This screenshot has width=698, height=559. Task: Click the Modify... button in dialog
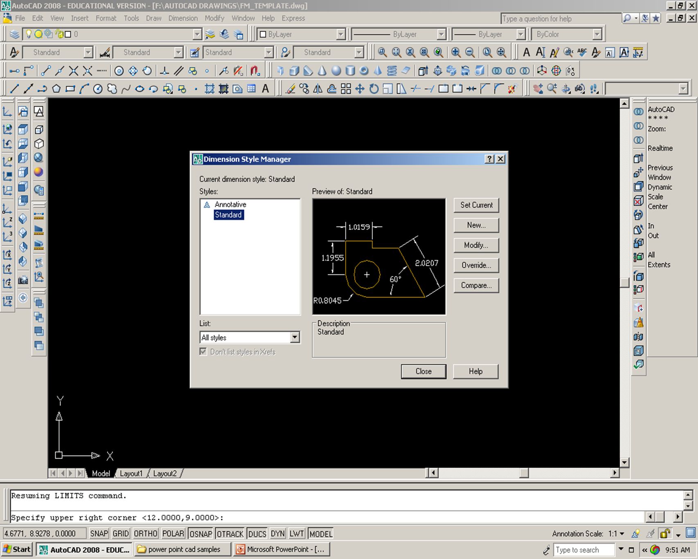[x=476, y=245]
